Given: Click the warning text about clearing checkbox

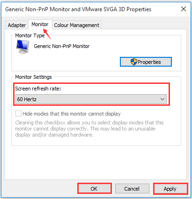Looking at the screenshot, I should coord(89,129).
